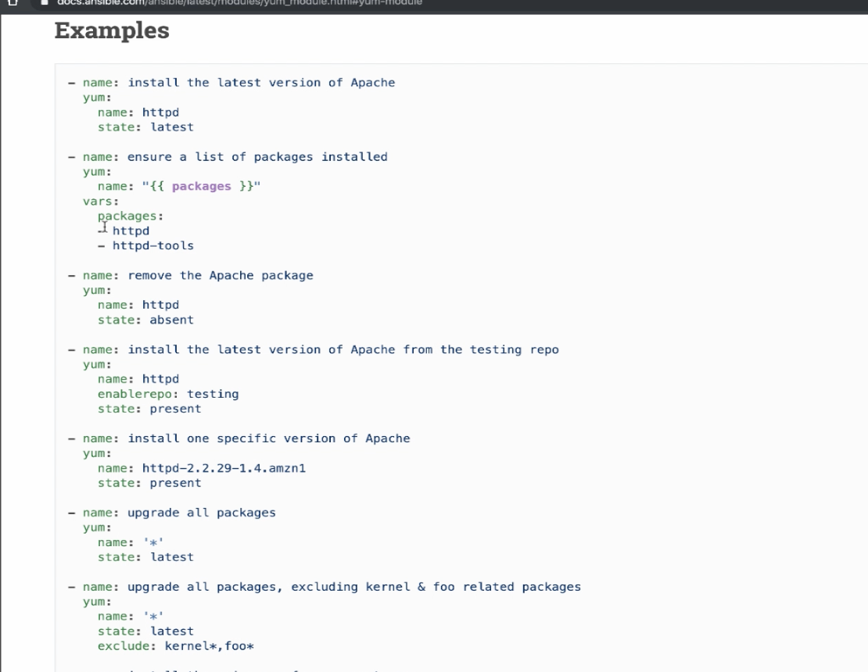This screenshot has height=672, width=868.
Task: Click the "state: absent" line
Action: (x=145, y=320)
